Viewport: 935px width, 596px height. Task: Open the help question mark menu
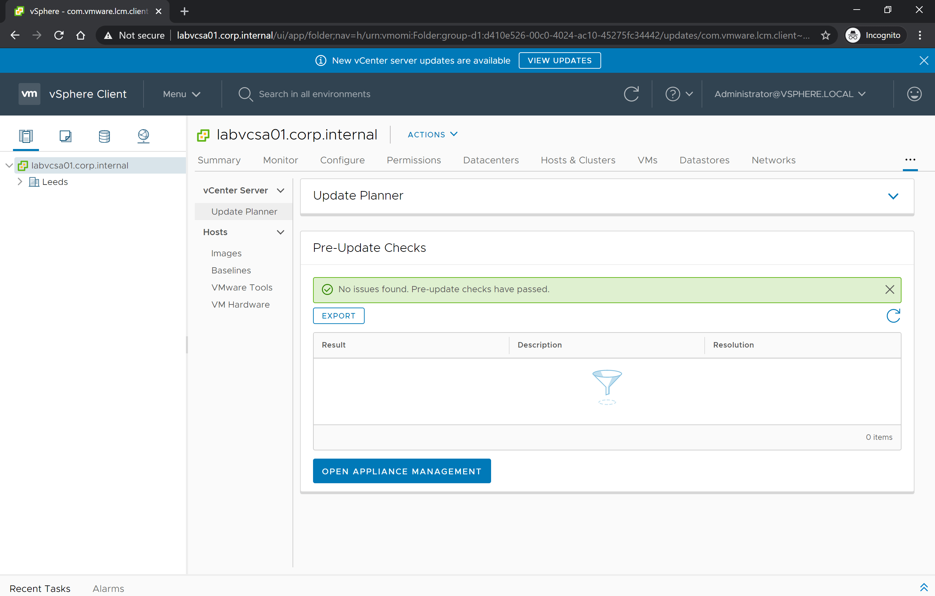(679, 94)
